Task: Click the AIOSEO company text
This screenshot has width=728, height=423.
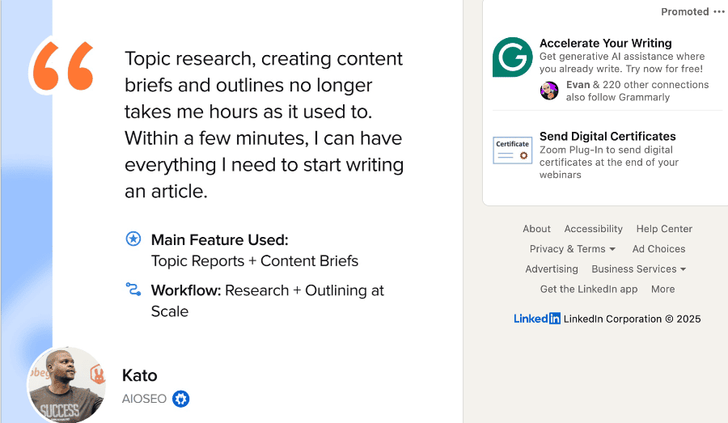Action: point(144,399)
